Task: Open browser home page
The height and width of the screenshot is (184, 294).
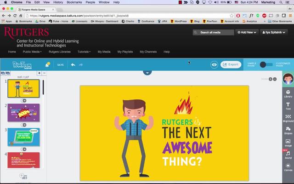Action: tap(21, 16)
